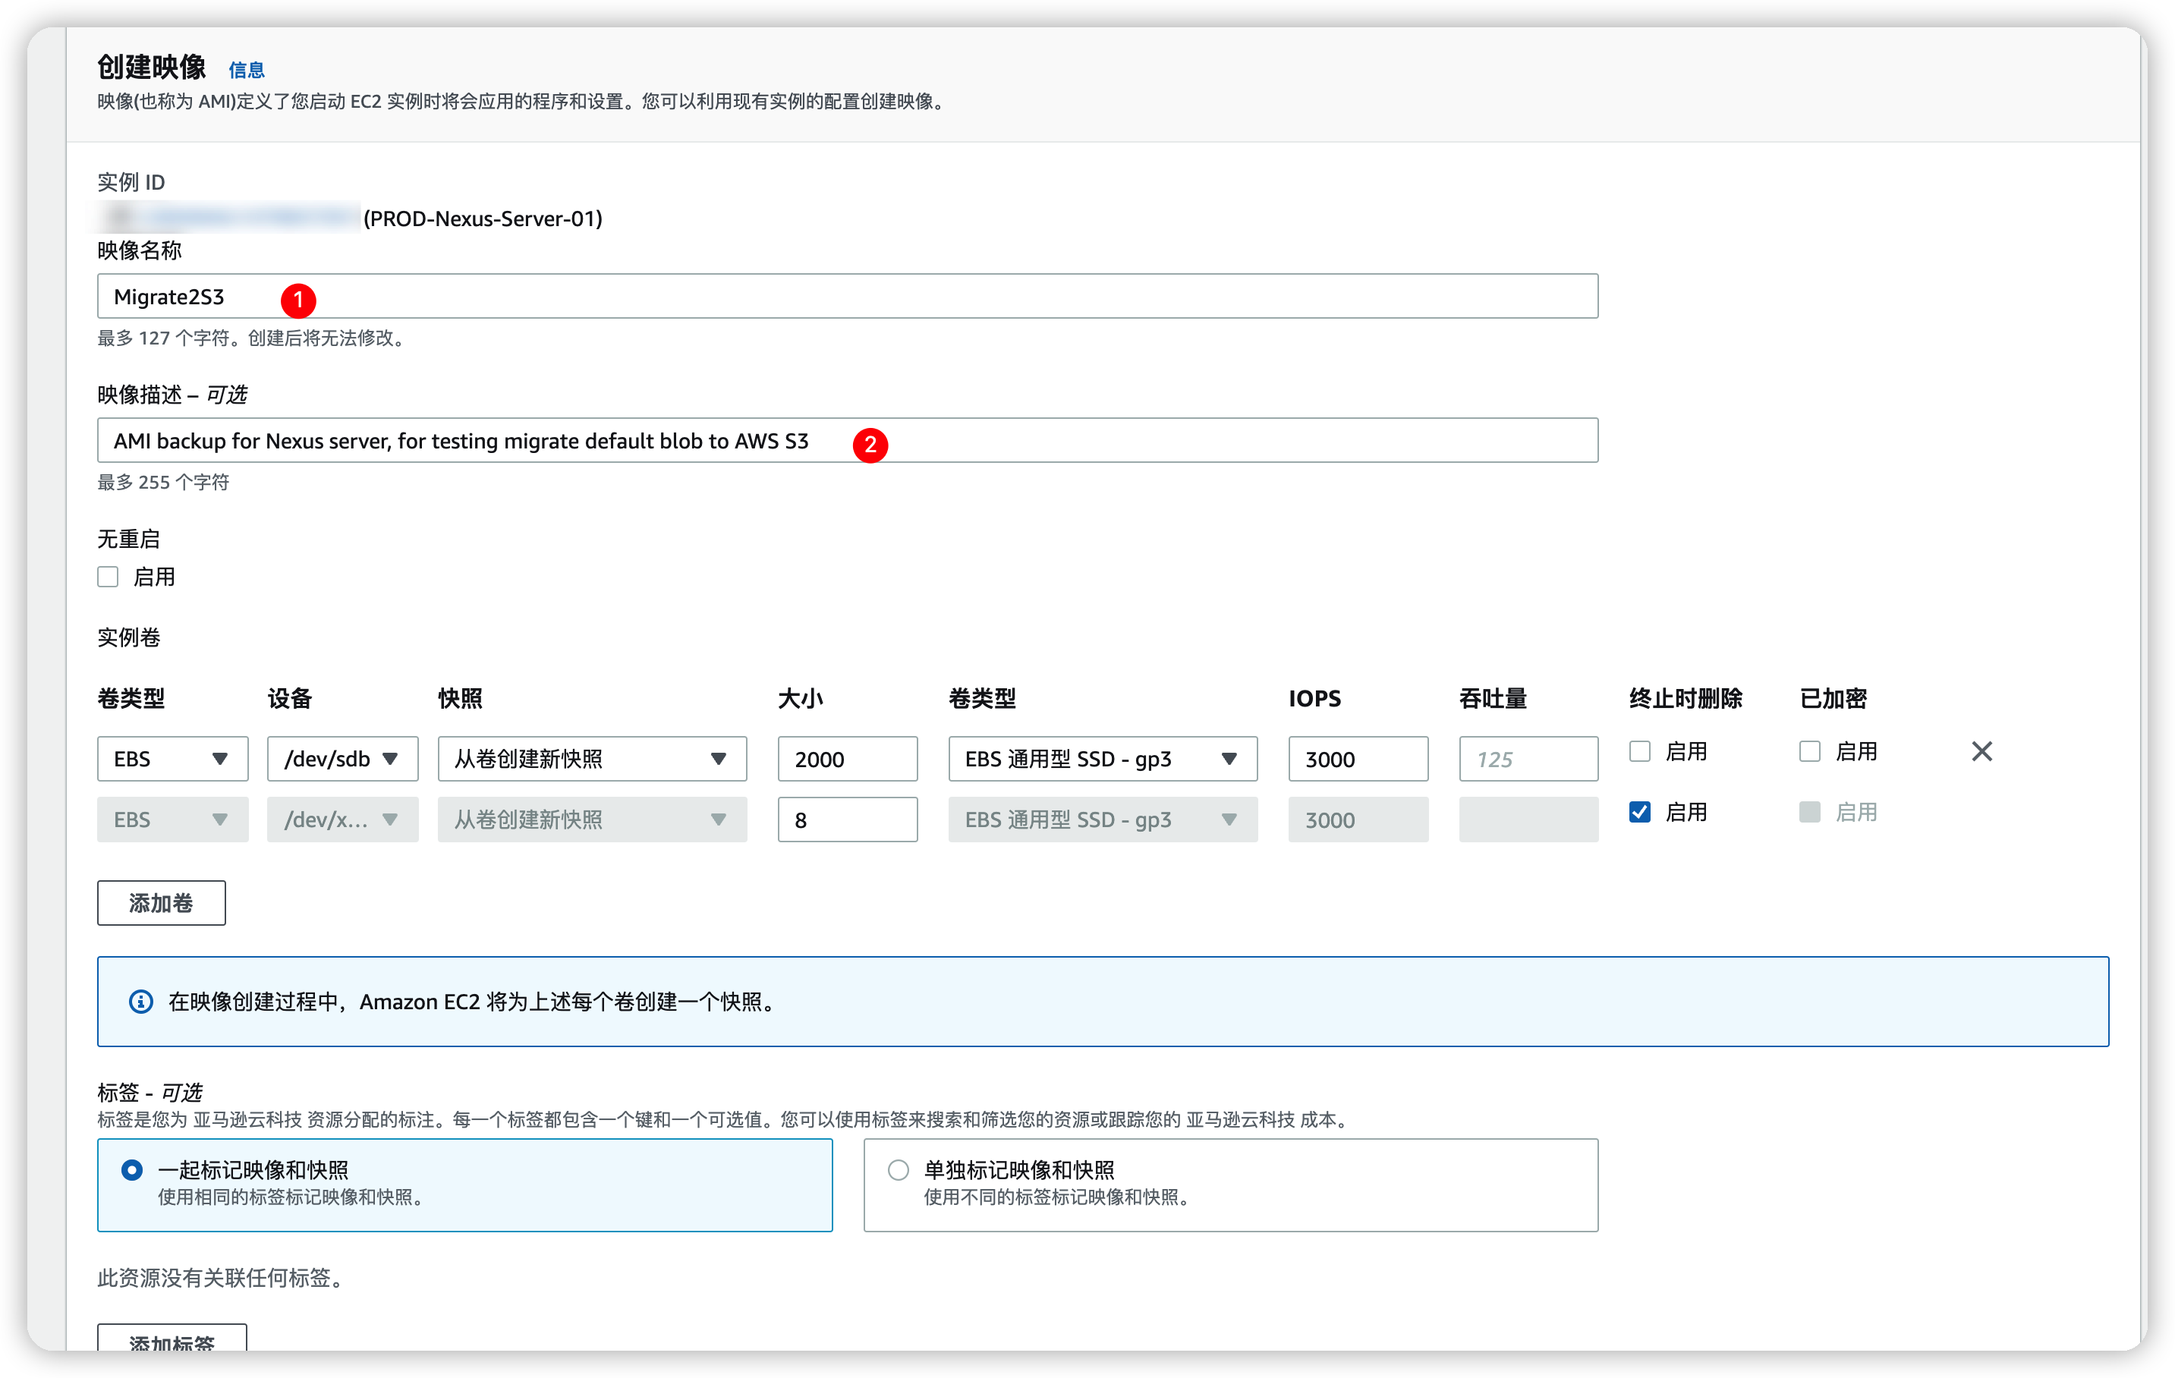The image size is (2175, 1378).
Task: Open the EBS volume type dropdown in first row
Action: tap(172, 759)
